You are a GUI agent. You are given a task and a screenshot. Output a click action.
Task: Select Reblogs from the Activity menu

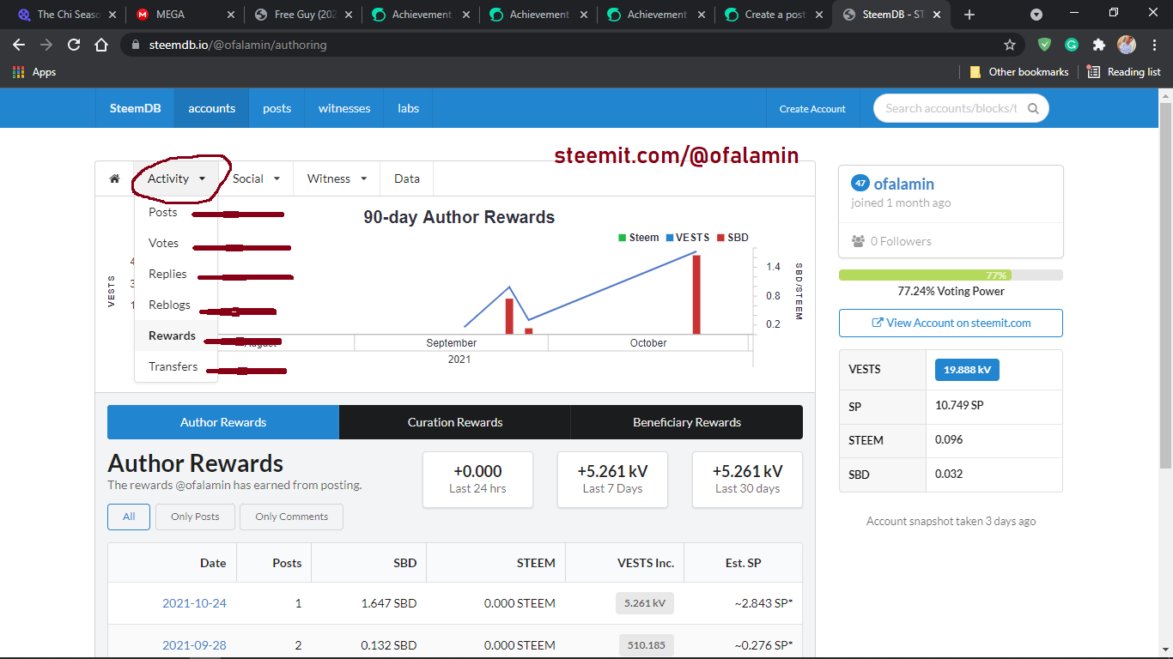[176, 305]
